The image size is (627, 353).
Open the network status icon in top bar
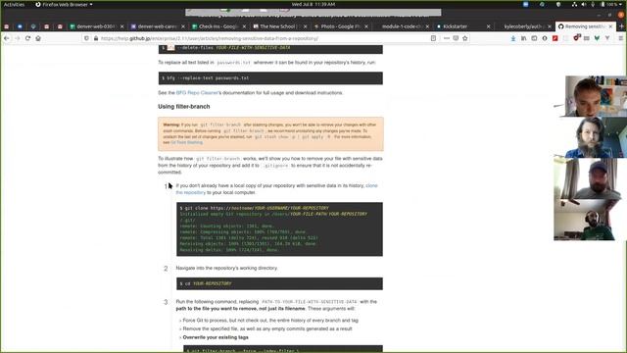click(574, 4)
